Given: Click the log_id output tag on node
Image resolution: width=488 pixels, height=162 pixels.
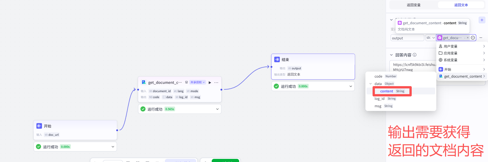Looking at the screenshot, I should tap(181, 97).
